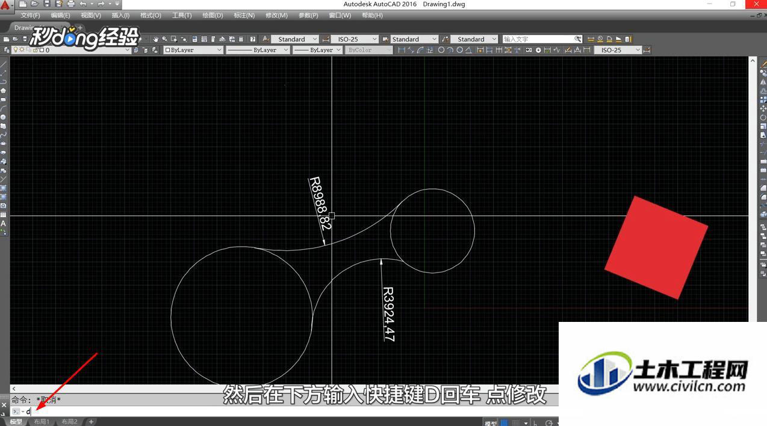The image size is (767, 426).
Task: Click the Plot (print) icon in quick access toolbar
Action: 71,4
